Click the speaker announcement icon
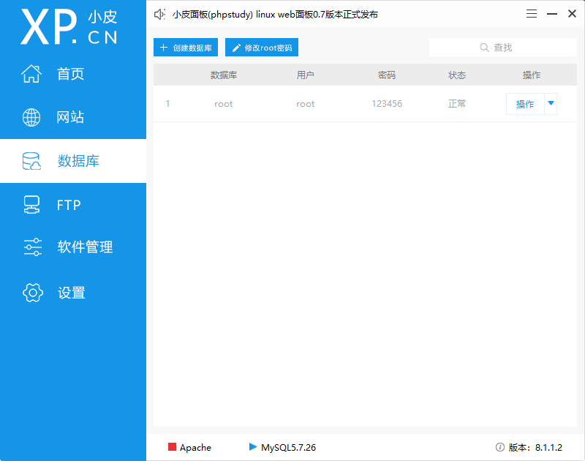 [x=159, y=14]
